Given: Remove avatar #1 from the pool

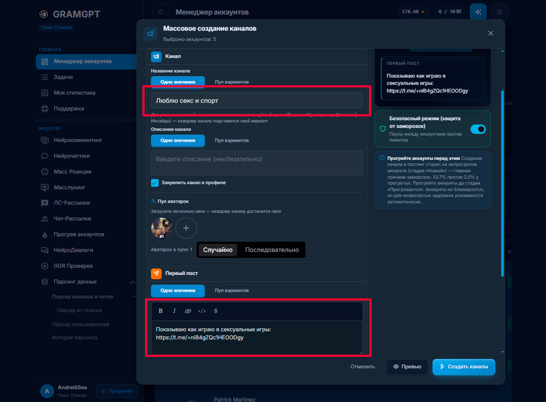Looking at the screenshot, I should click(166, 223).
